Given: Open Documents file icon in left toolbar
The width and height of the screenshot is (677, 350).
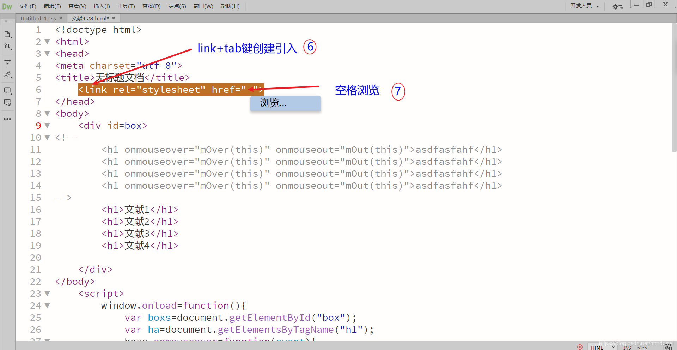Looking at the screenshot, I should (7, 34).
